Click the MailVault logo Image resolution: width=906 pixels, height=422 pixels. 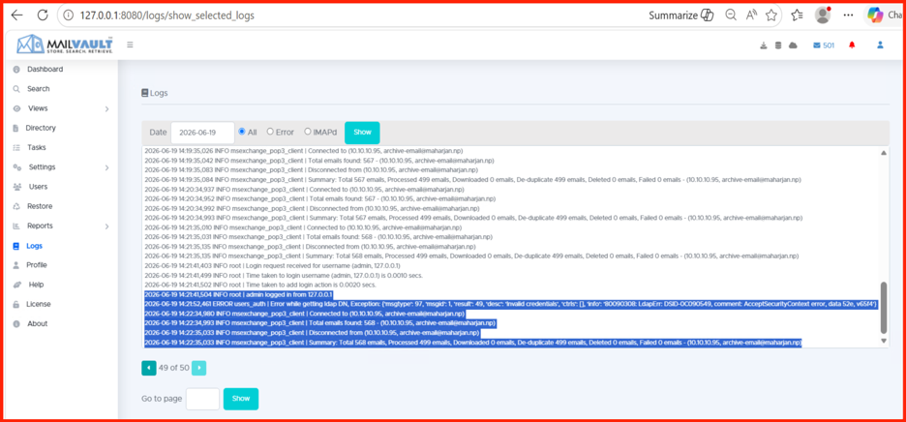click(x=65, y=45)
